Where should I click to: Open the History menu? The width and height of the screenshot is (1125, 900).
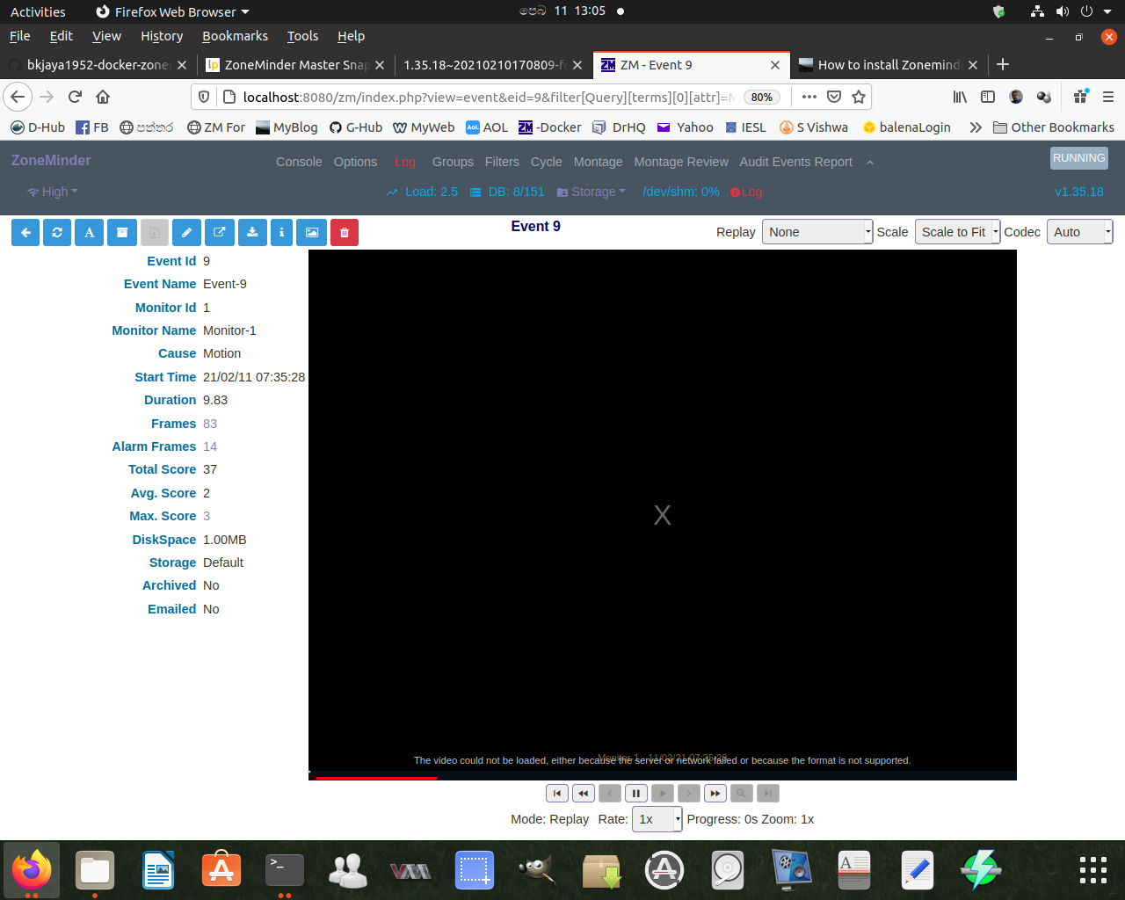coord(162,36)
